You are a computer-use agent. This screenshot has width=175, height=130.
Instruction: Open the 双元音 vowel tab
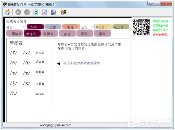point(121,27)
